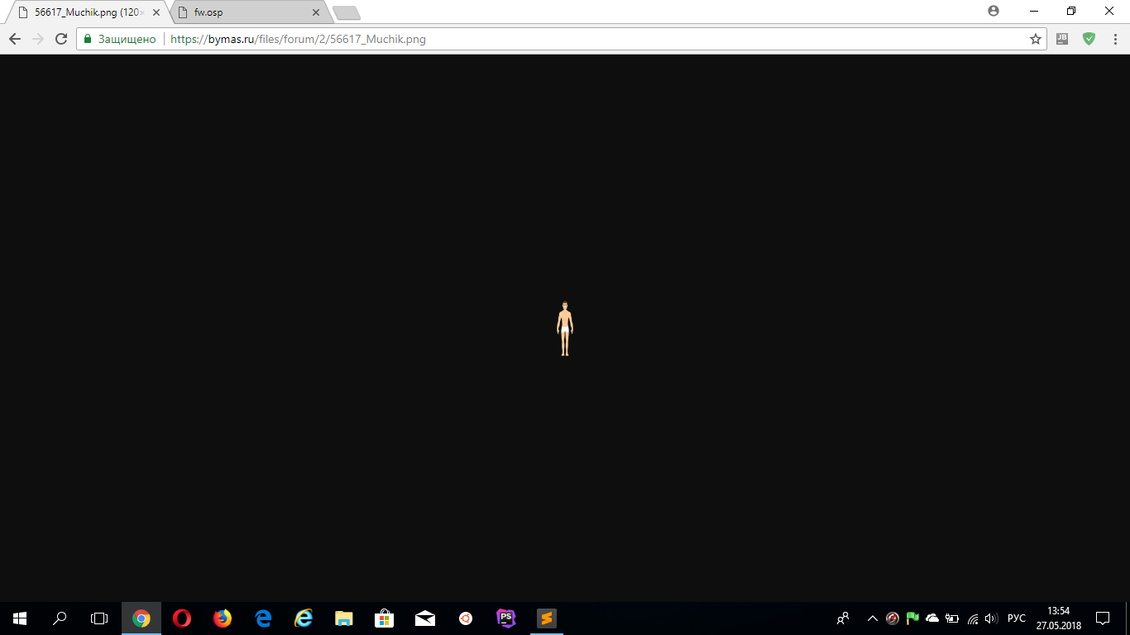The width and height of the screenshot is (1130, 635).
Task: Select the 56617_Muchik.png tab
Action: 88,12
